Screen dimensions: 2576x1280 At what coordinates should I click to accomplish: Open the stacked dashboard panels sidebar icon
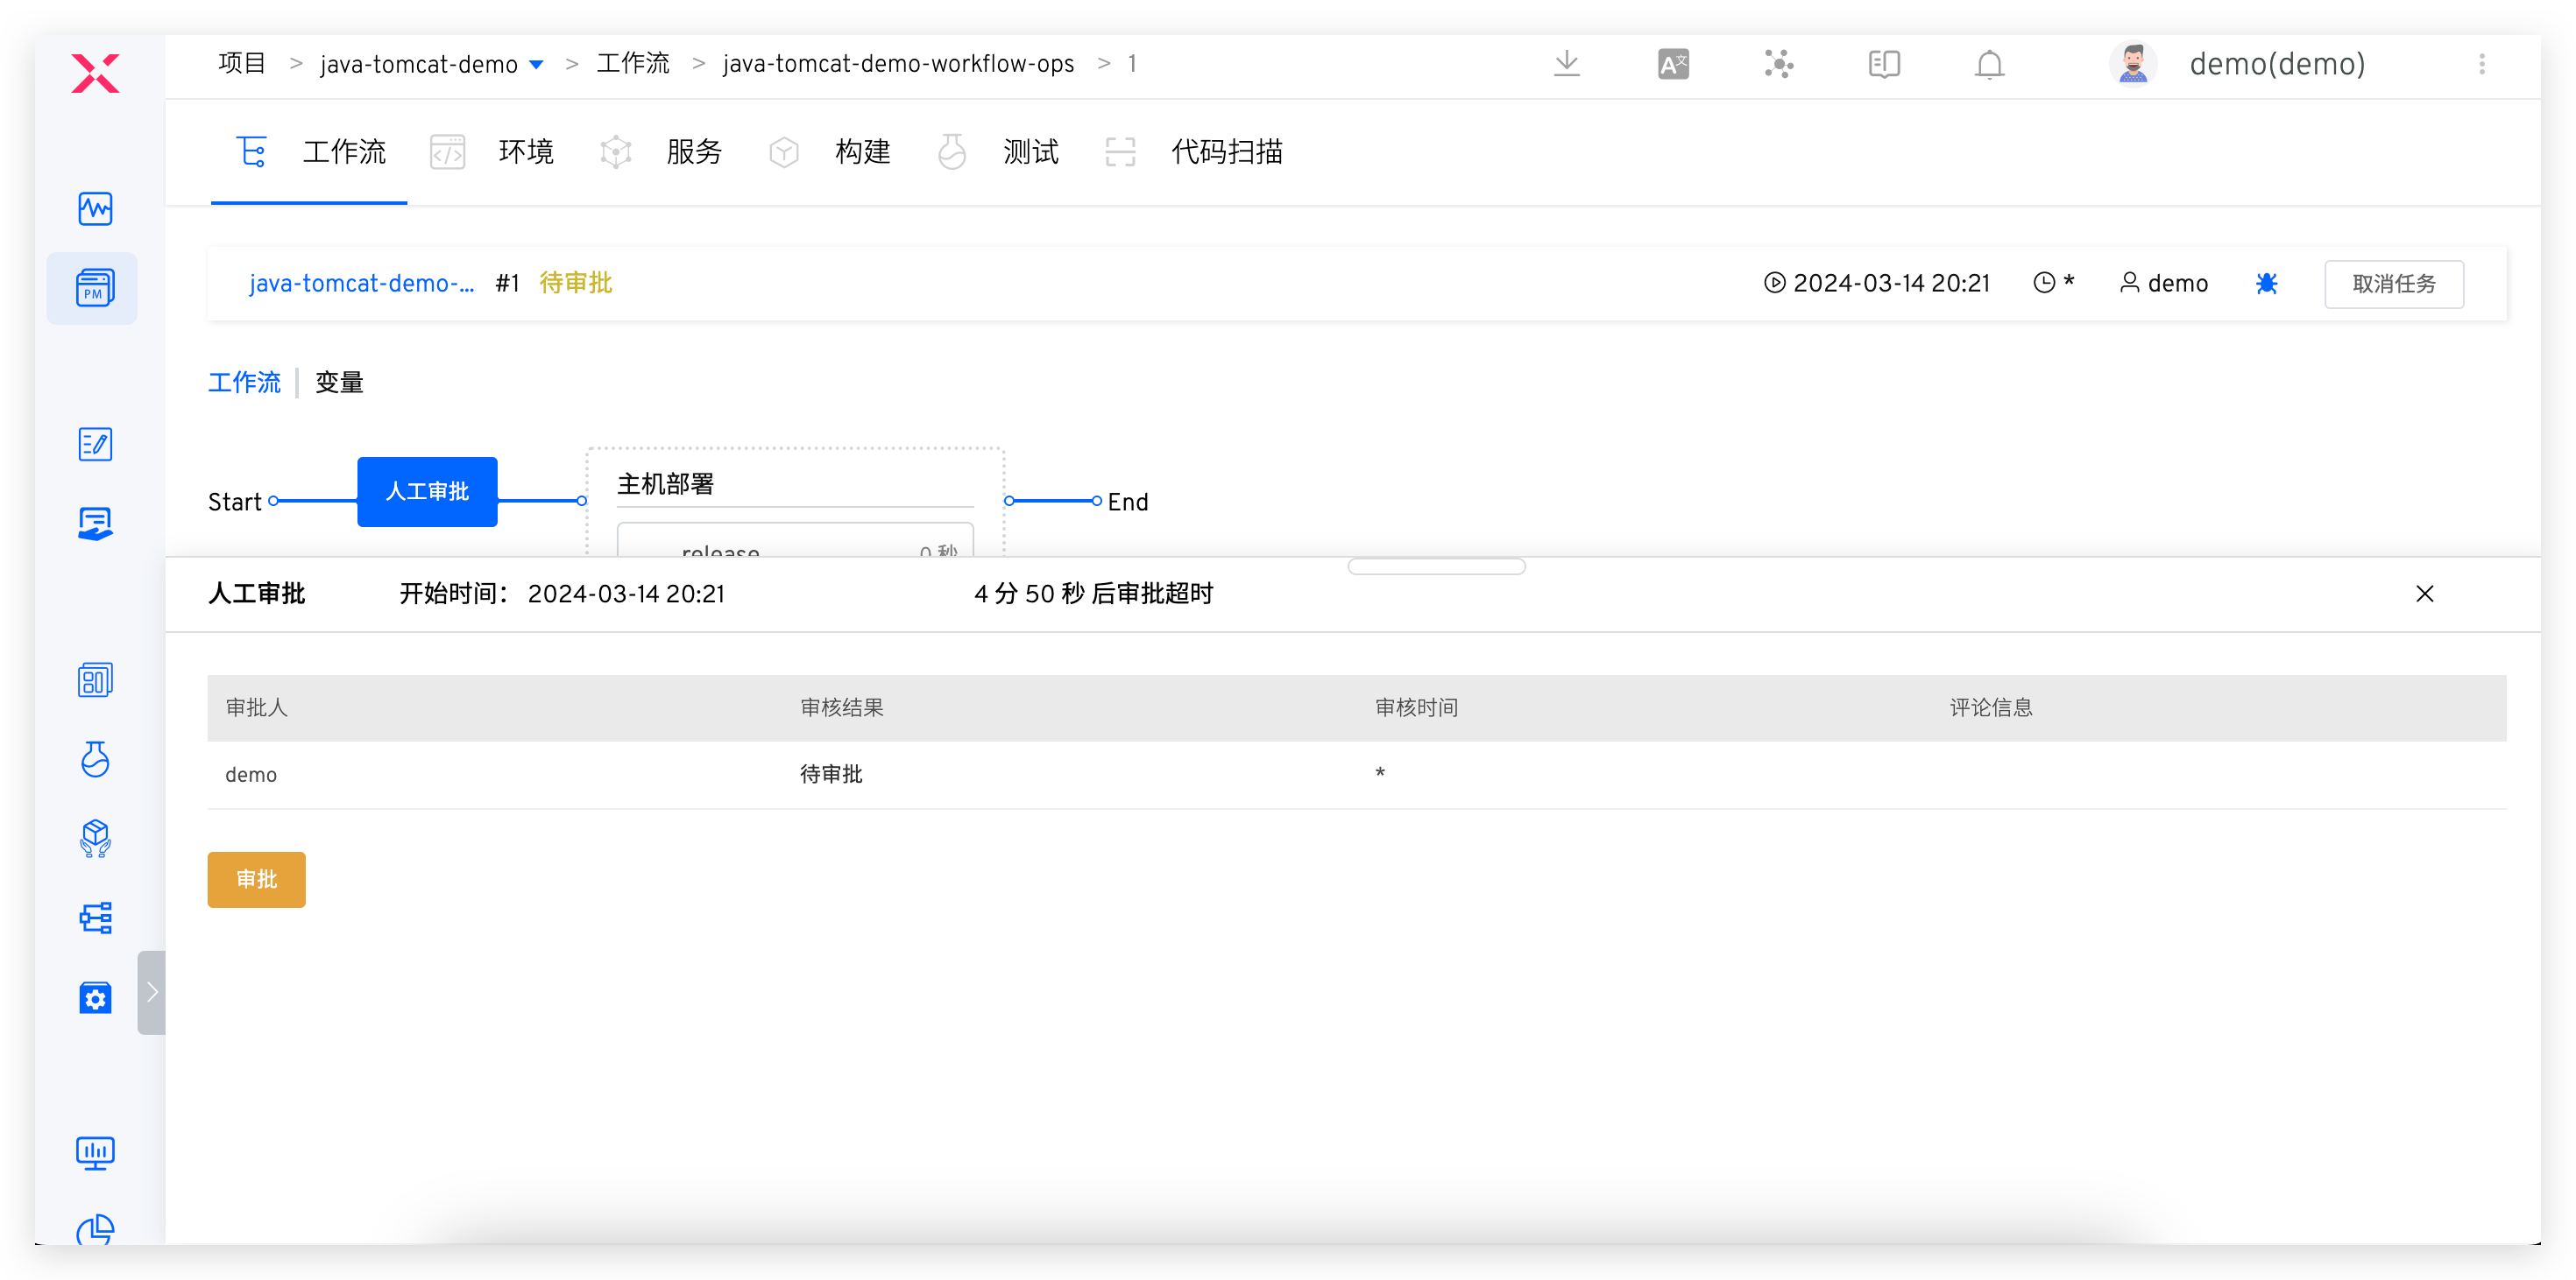pyautogui.click(x=95, y=680)
